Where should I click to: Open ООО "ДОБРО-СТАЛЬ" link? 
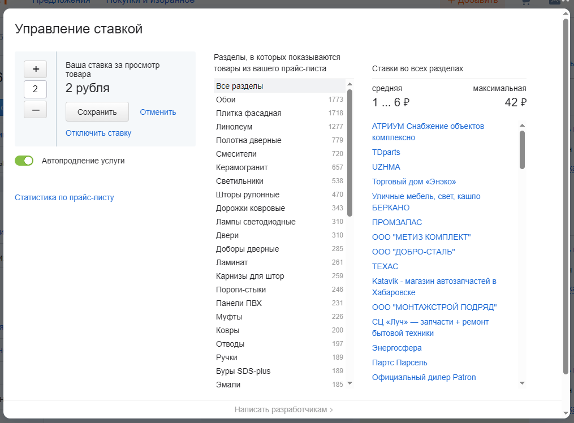(x=413, y=252)
